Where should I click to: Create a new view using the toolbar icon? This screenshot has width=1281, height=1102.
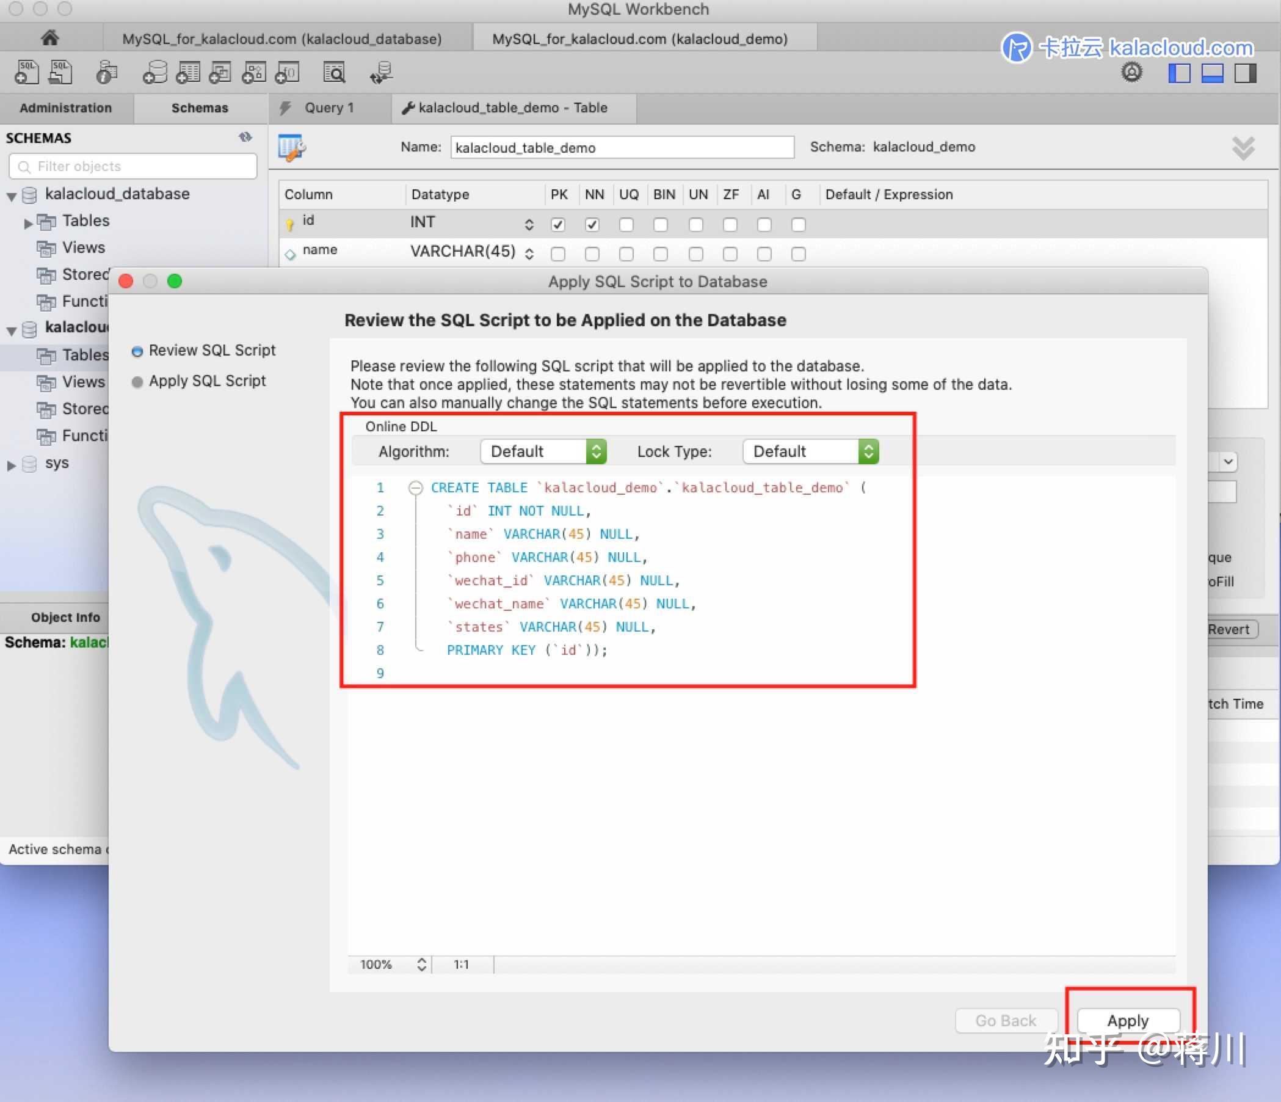(219, 72)
